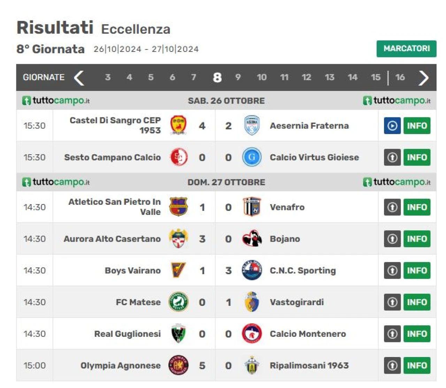The image size is (446, 388).
Task: Click the Calcio Virtus Gioiese blue G logo
Action: click(x=252, y=157)
